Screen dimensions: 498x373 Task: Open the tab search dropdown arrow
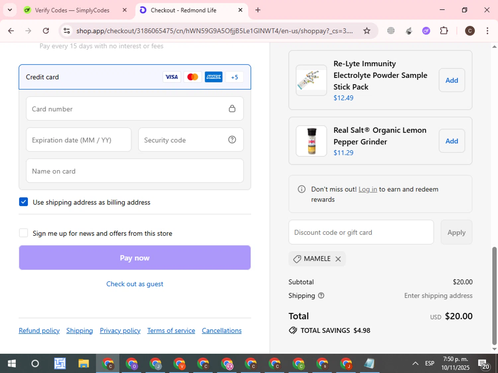10,10
